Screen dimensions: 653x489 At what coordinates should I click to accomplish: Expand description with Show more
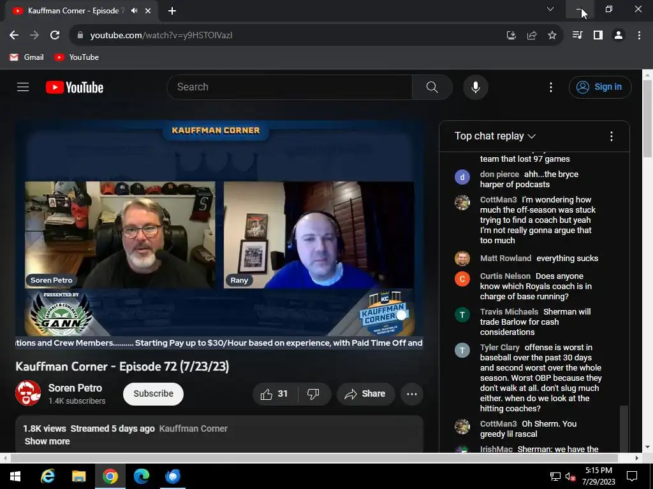click(47, 441)
